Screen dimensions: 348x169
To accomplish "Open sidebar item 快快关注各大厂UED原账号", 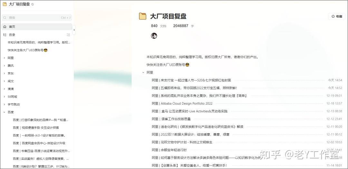I will tap(27, 50).
